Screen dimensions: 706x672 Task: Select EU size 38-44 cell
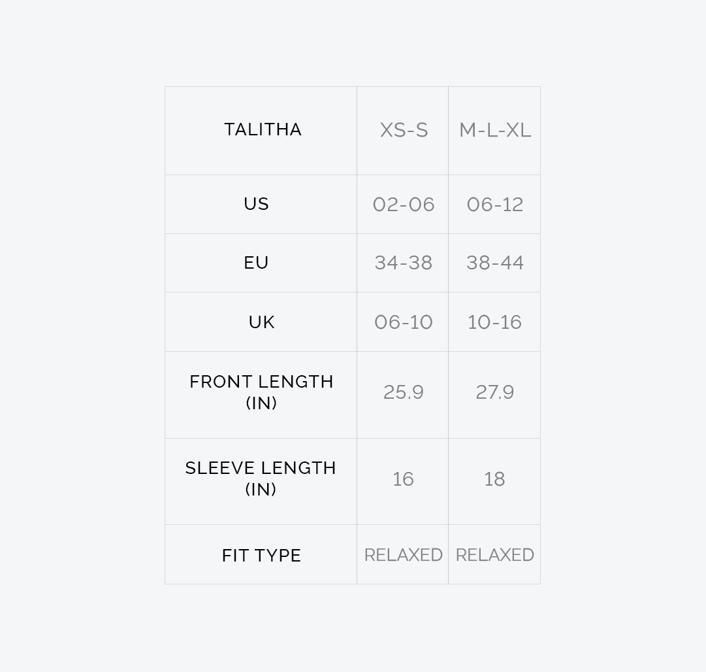494,263
